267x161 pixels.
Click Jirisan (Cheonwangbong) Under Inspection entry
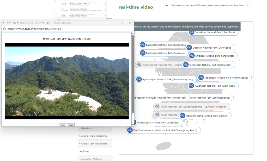pyautogui.click(x=192, y=106)
